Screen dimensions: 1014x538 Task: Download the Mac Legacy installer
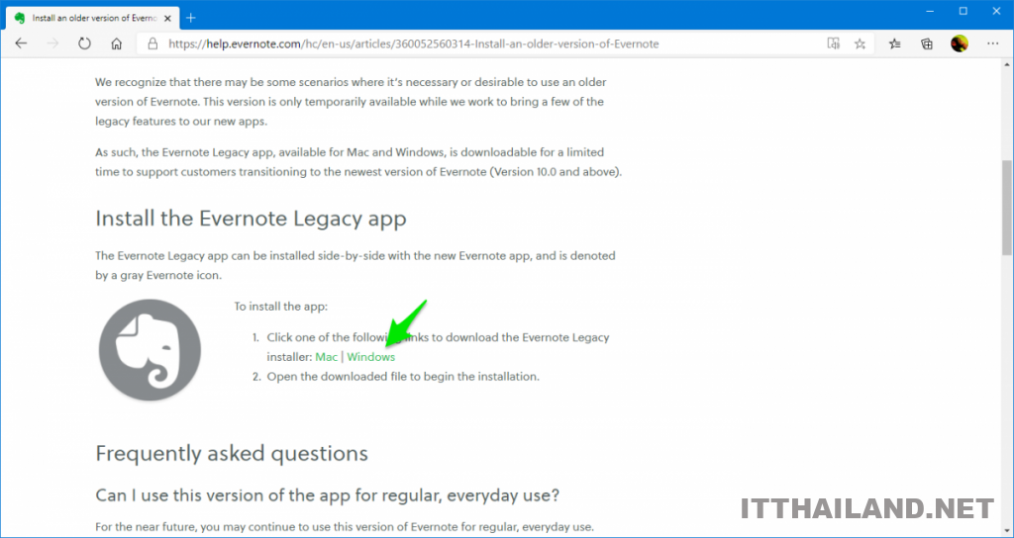tap(327, 357)
